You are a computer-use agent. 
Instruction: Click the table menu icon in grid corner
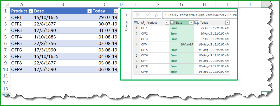[x=136, y=23]
